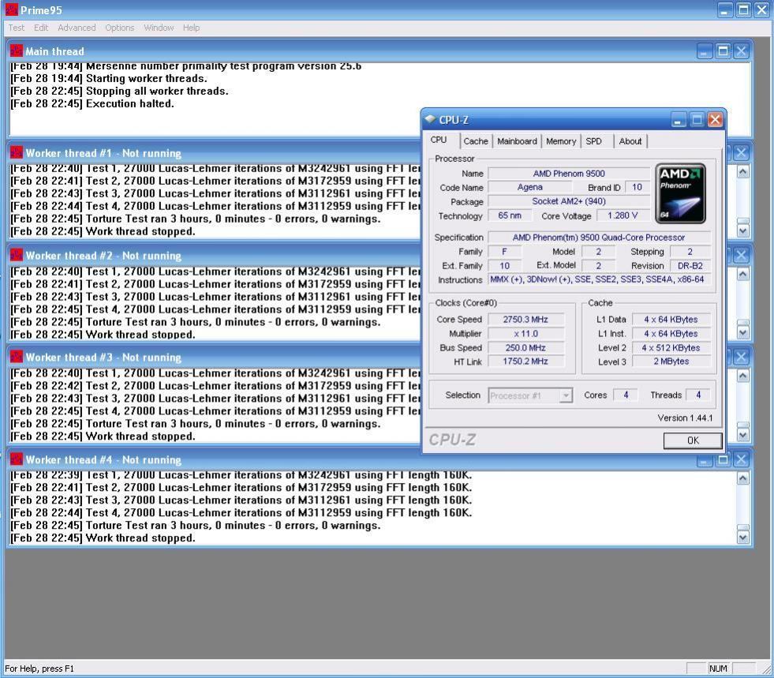The width and height of the screenshot is (774, 678).
Task: Click the CPU-Z title bar icon
Action: click(430, 119)
